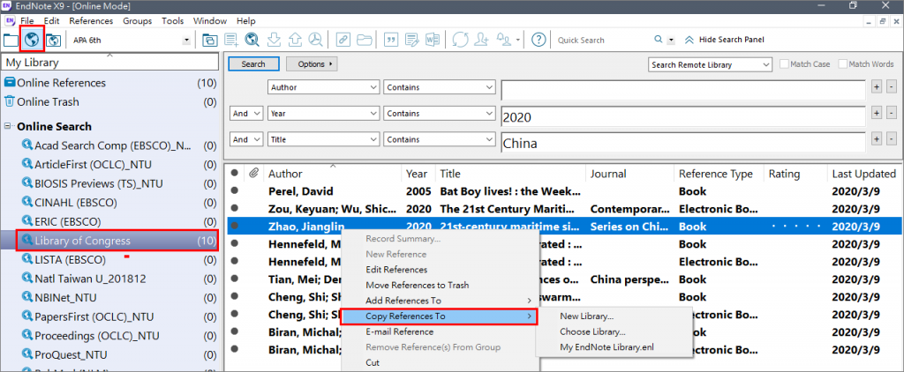Click Go to Word Processor icon

point(433,40)
